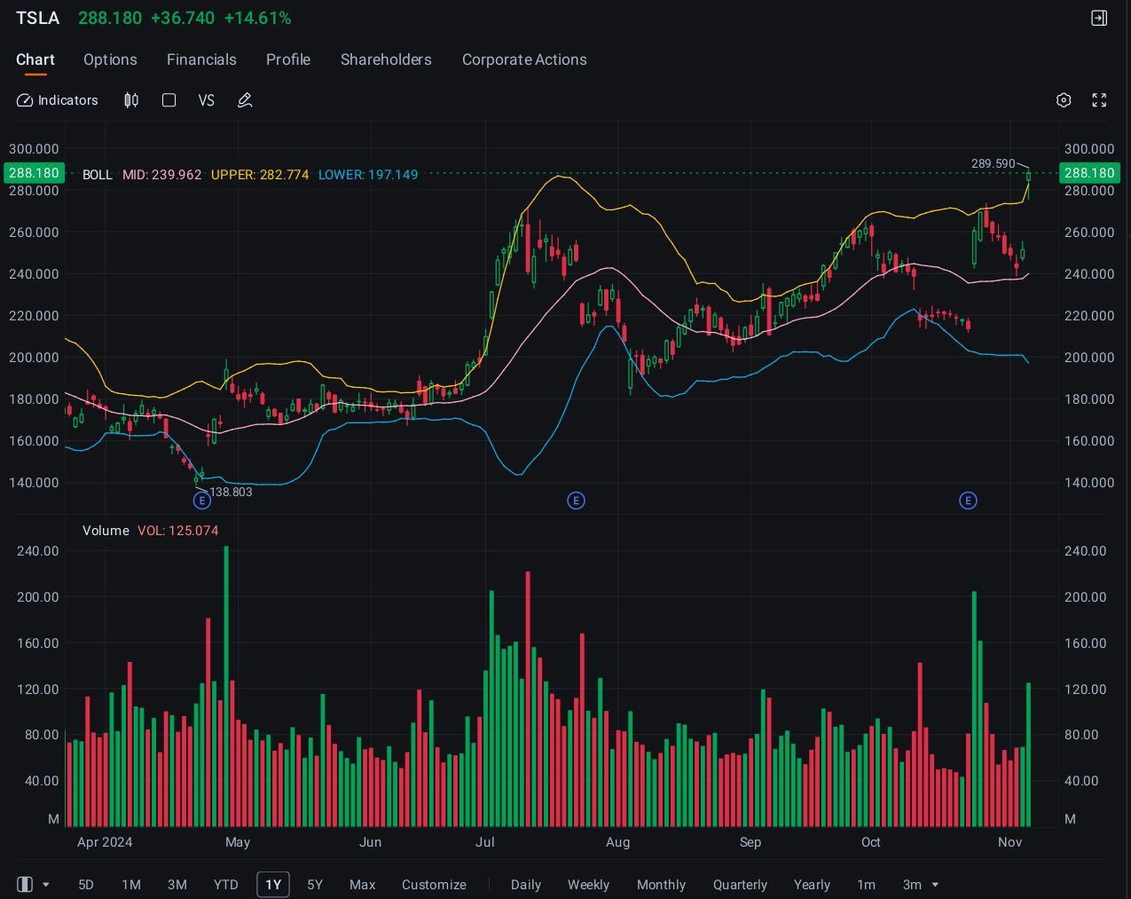Click BOLL UPPER: 282.774 value
Image resolution: width=1131 pixels, height=899 pixels.
pos(260,175)
